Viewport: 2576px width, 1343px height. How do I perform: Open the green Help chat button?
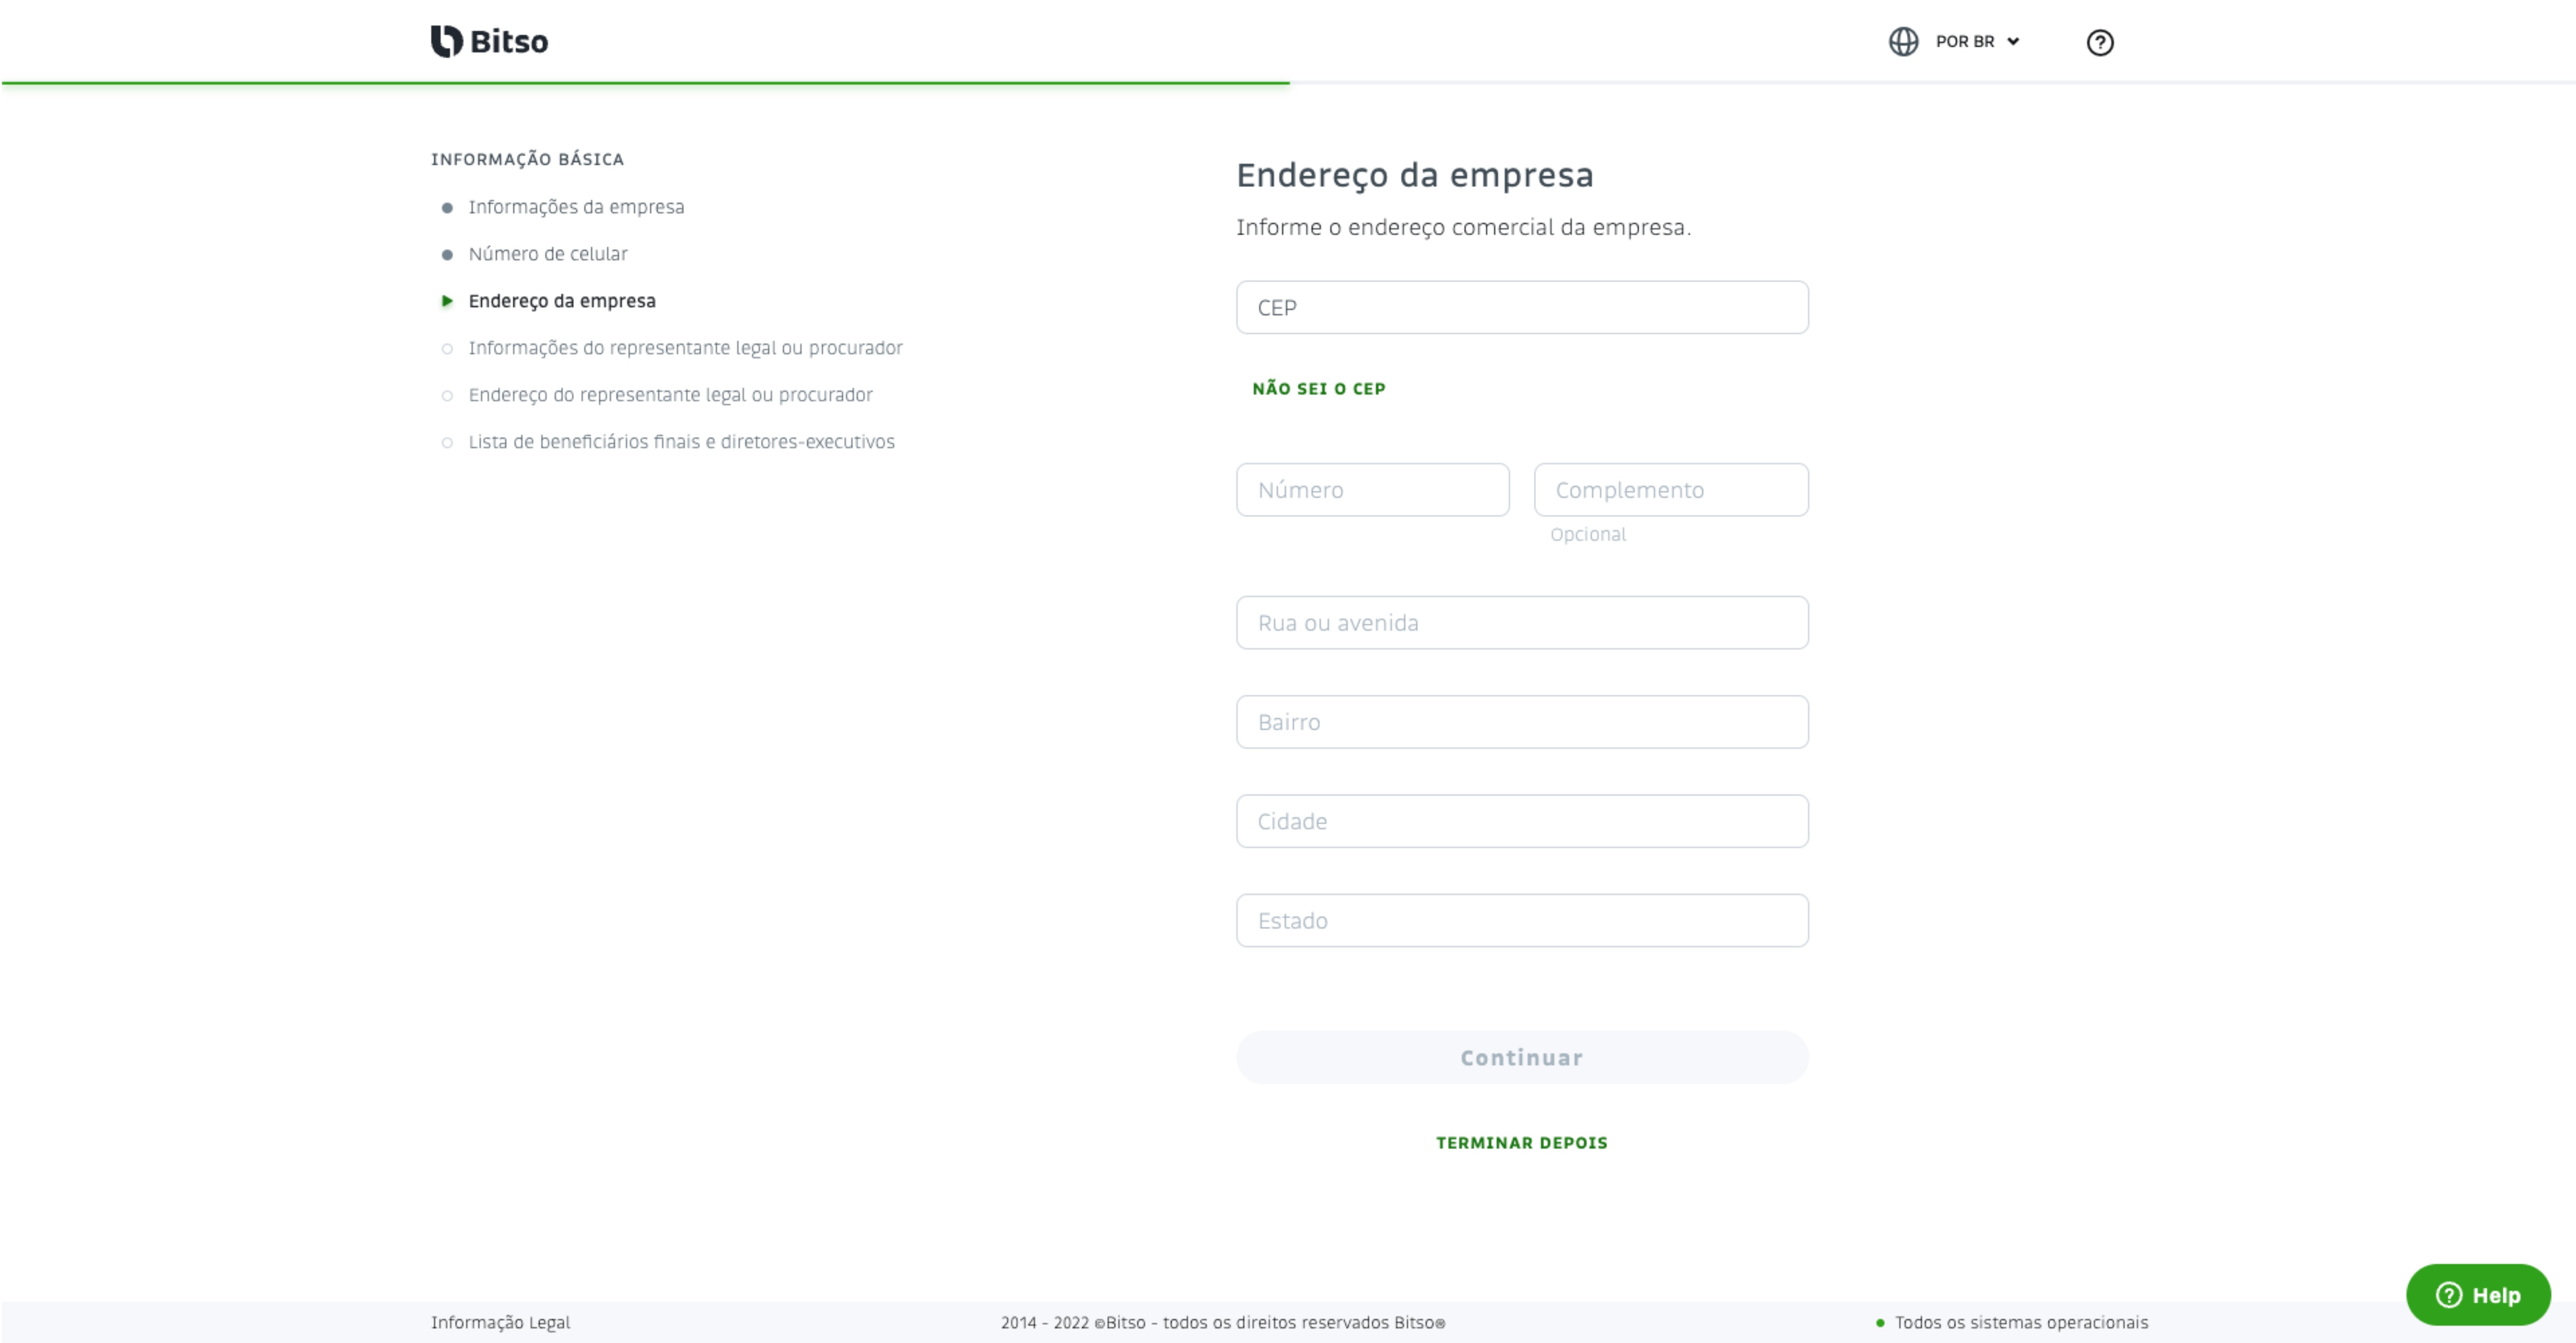tap(2478, 1294)
